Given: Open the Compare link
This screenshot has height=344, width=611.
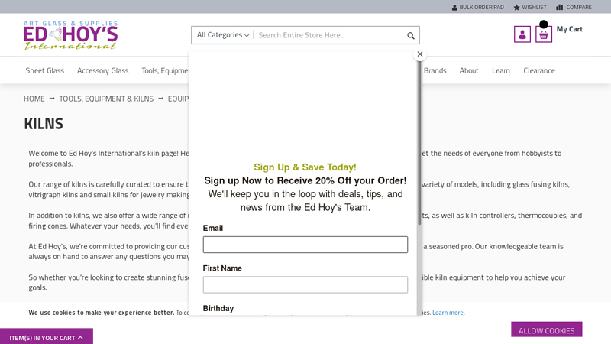Looking at the screenshot, I should 574,7.
